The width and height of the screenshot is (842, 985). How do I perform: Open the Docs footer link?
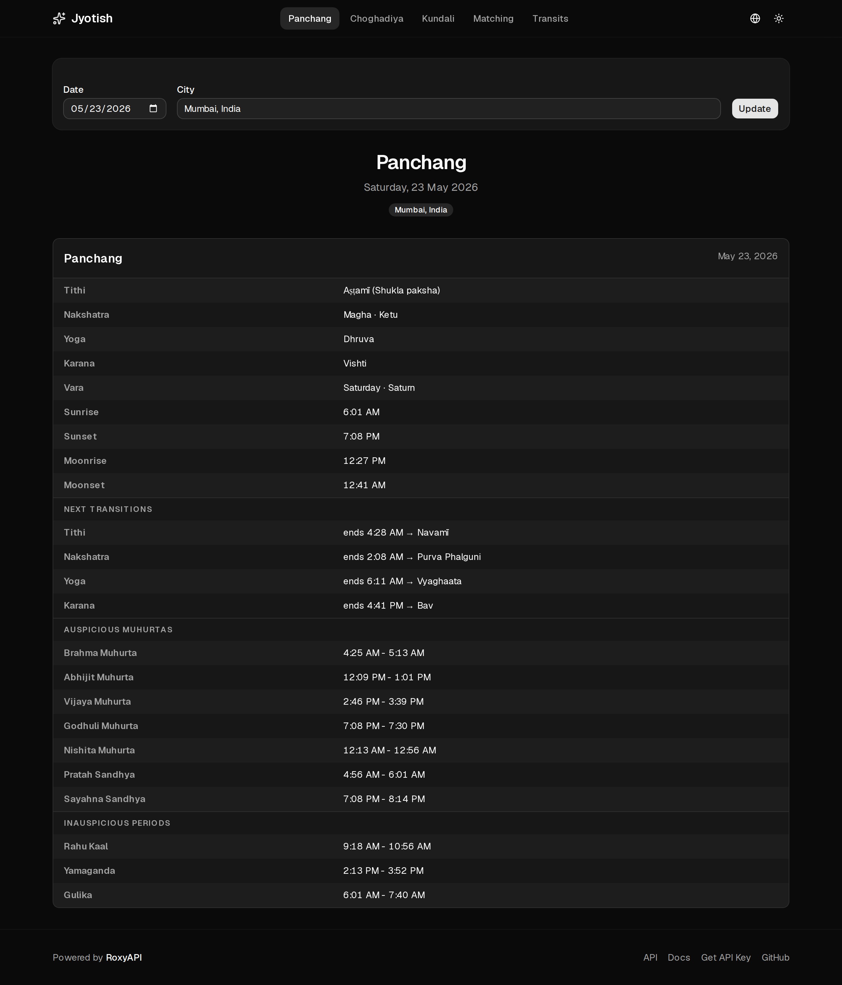[x=679, y=957]
